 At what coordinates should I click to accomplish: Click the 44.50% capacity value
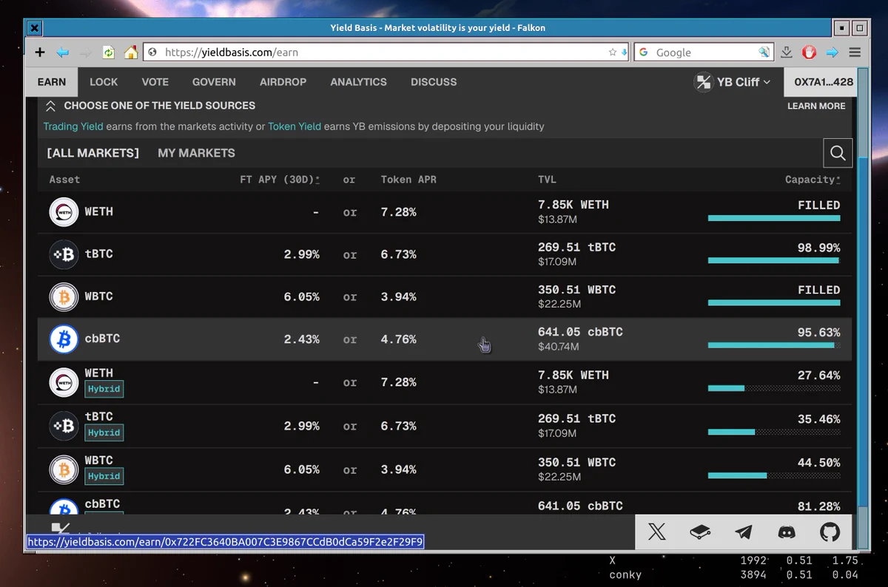(818, 463)
